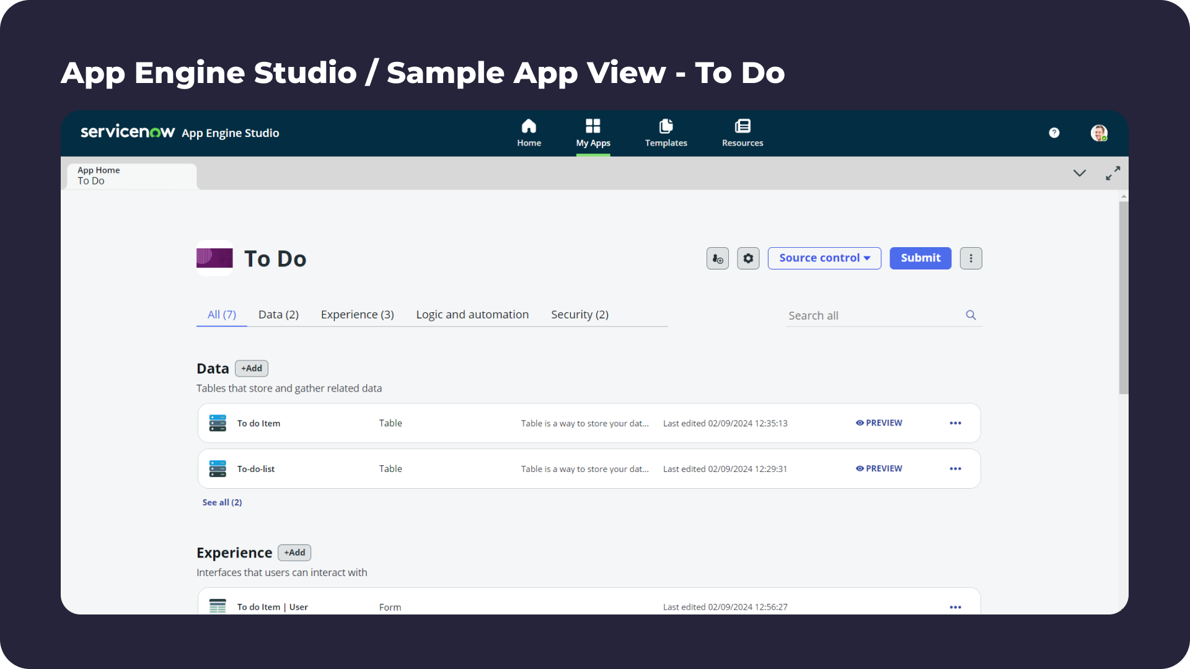The image size is (1190, 669).
Task: Add a new Data item
Action: (x=252, y=369)
